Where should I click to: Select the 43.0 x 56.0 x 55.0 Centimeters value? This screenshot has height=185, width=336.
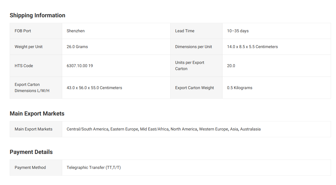click(x=94, y=88)
